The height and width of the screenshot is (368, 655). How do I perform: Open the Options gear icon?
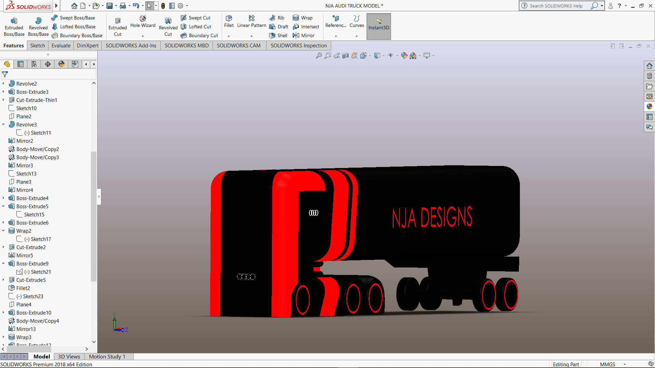180,6
